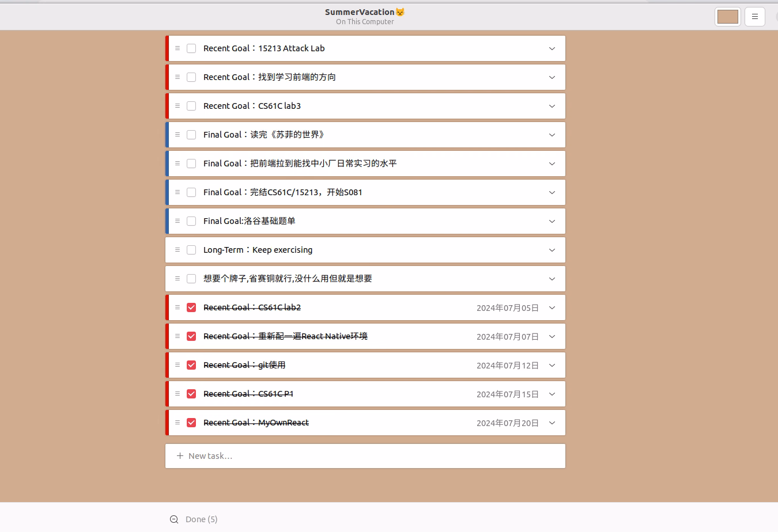Check off 读完《苏菲的世界》 task
Screen dimensions: 778x532
(191, 135)
